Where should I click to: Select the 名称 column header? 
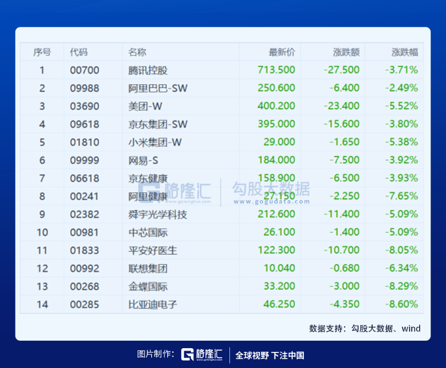pos(137,52)
